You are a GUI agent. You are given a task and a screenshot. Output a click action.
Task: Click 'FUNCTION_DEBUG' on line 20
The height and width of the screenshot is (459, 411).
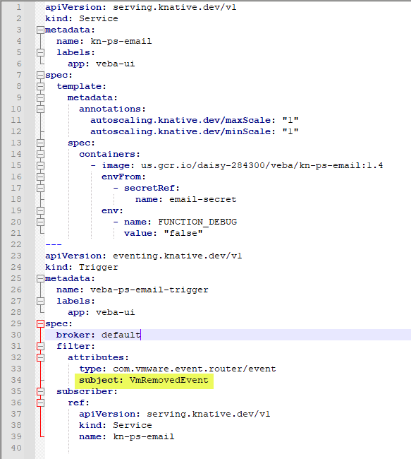pos(197,222)
